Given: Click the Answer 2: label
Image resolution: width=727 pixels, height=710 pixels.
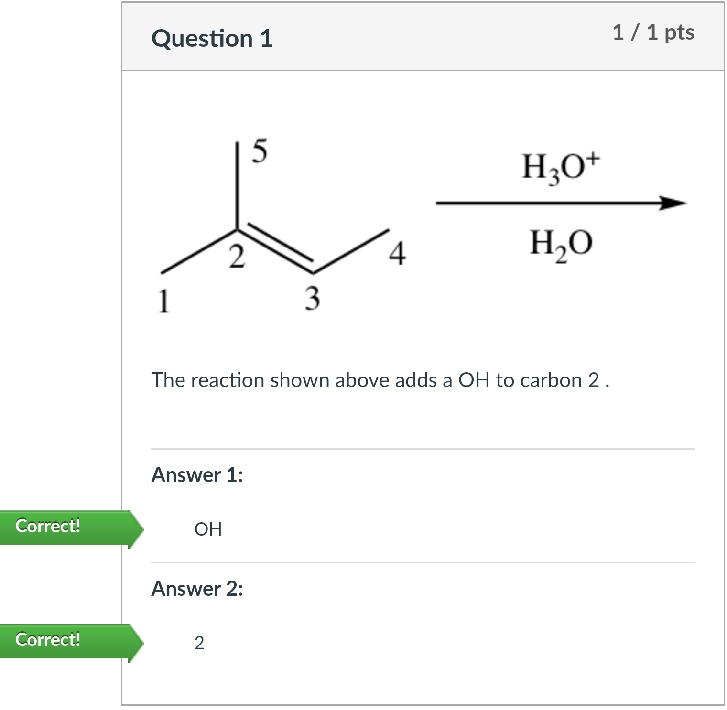Looking at the screenshot, I should tap(197, 589).
